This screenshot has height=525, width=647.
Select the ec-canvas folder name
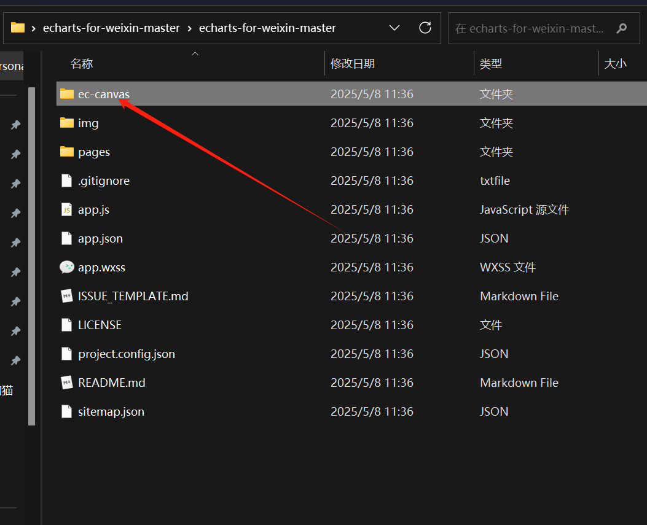click(x=104, y=94)
